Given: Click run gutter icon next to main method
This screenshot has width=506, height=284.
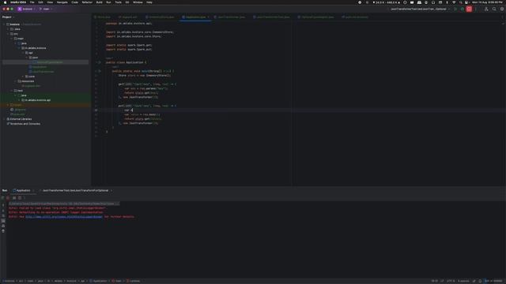Looking at the screenshot, I should pyautogui.click(x=100, y=71).
